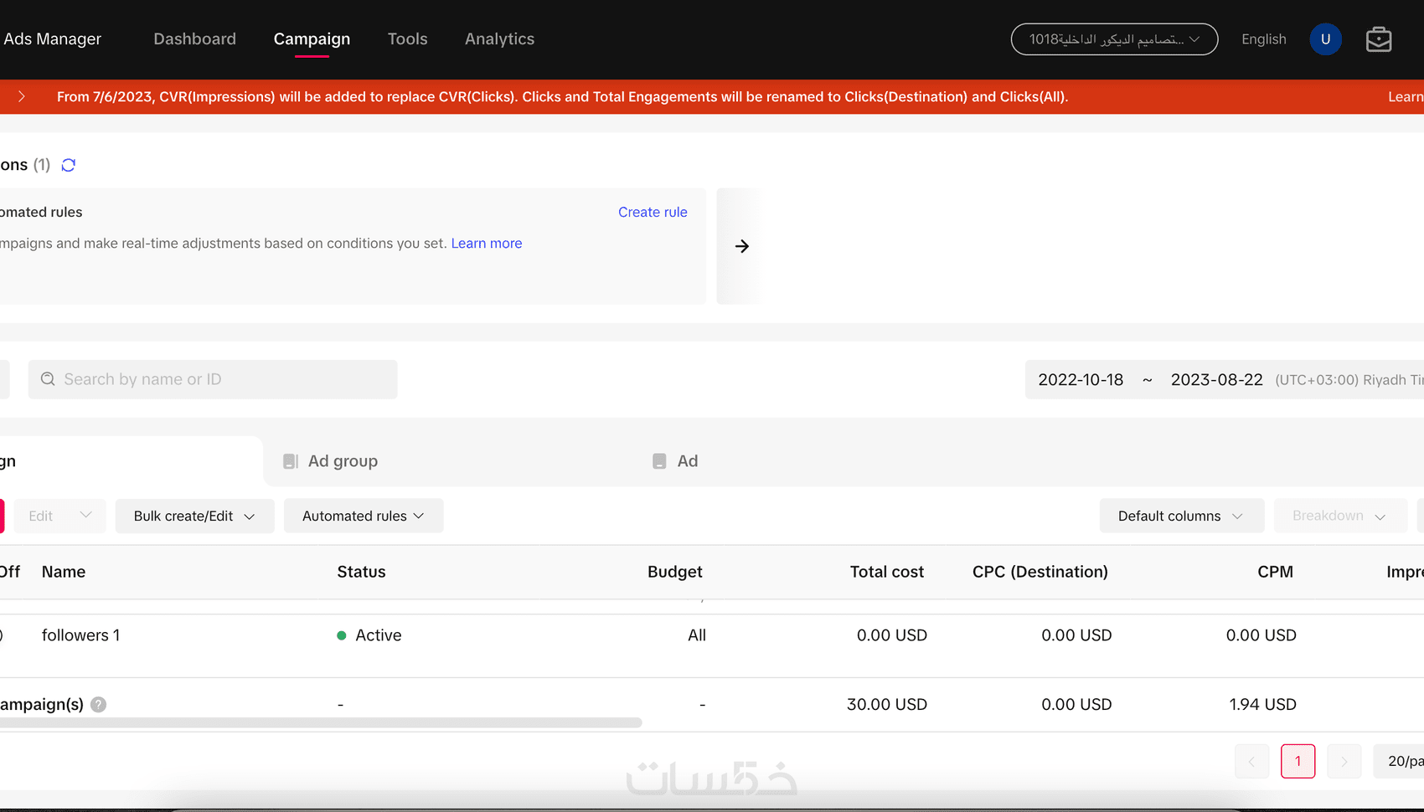The width and height of the screenshot is (1424, 812).
Task: Open the ad account selector dropdown
Action: [x=1114, y=39]
